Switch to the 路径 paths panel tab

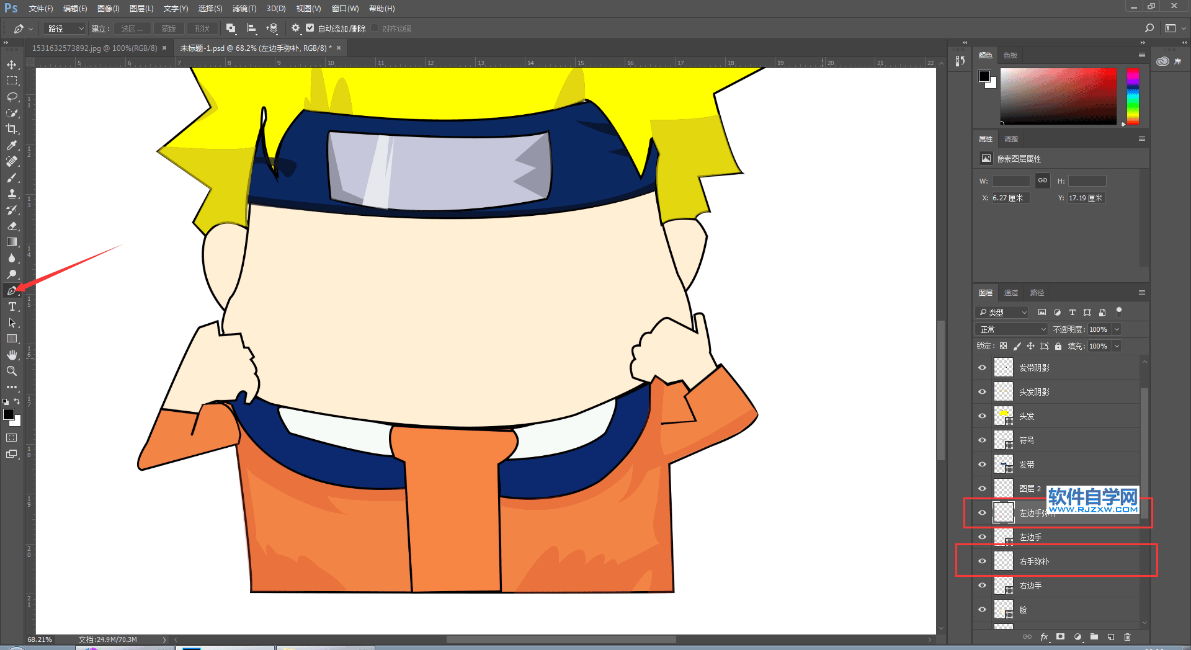[1037, 293]
